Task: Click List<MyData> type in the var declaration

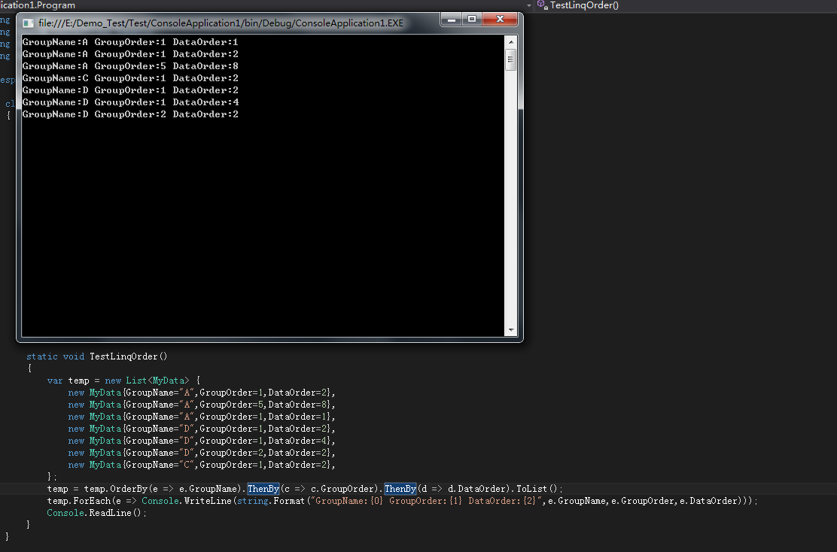Action: (157, 381)
